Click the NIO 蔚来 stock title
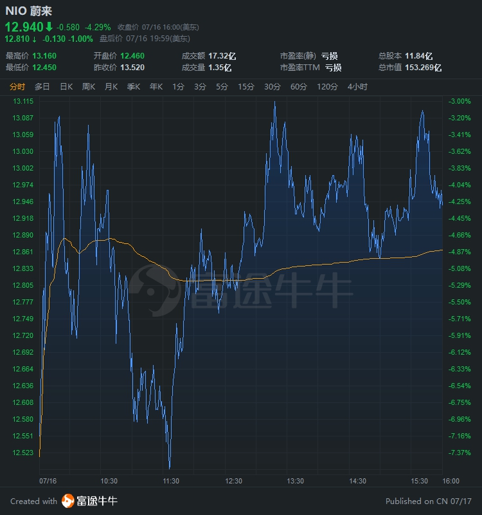Image resolution: width=482 pixels, height=515 pixels. pyautogui.click(x=29, y=11)
